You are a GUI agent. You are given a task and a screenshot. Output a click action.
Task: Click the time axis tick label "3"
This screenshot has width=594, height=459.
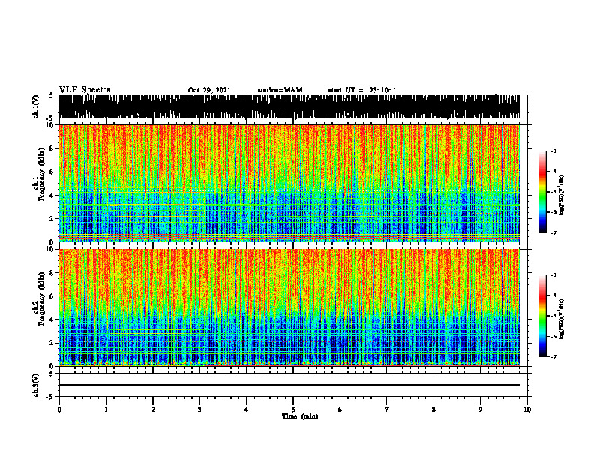199,409
